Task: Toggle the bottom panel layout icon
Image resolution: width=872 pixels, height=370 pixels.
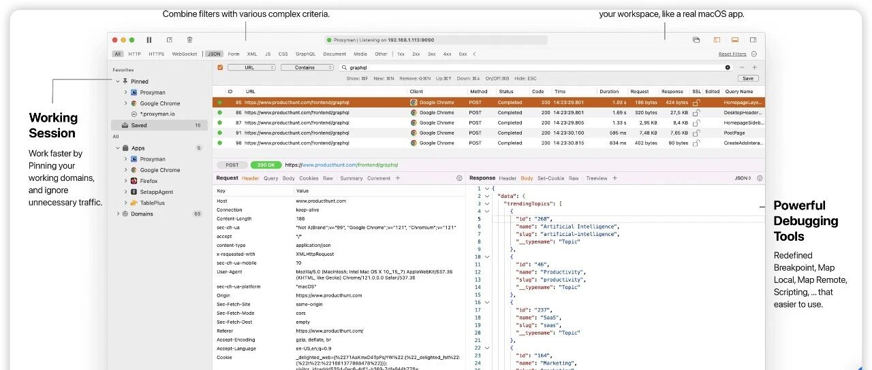Action: coord(735,40)
